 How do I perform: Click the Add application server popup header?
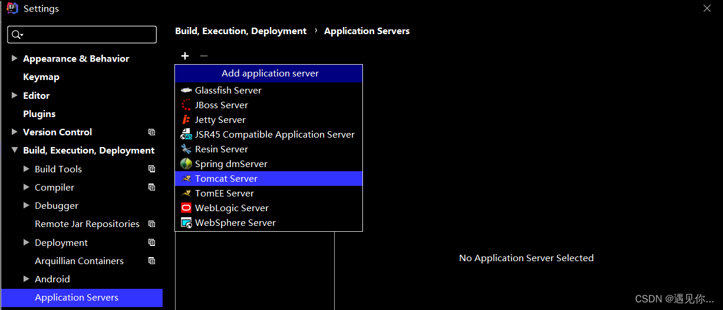point(270,74)
